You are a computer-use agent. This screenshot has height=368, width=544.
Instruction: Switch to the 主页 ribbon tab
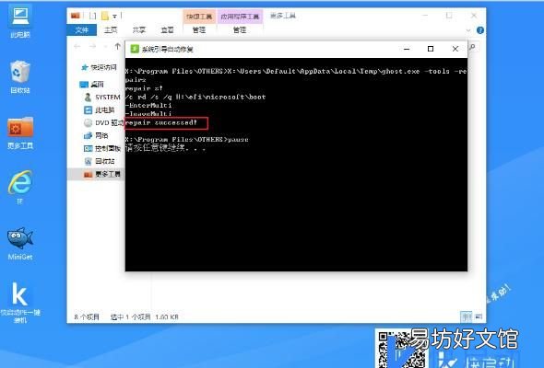(111, 30)
